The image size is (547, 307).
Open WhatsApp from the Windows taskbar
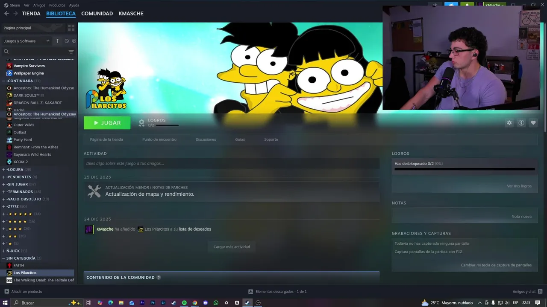click(216, 303)
